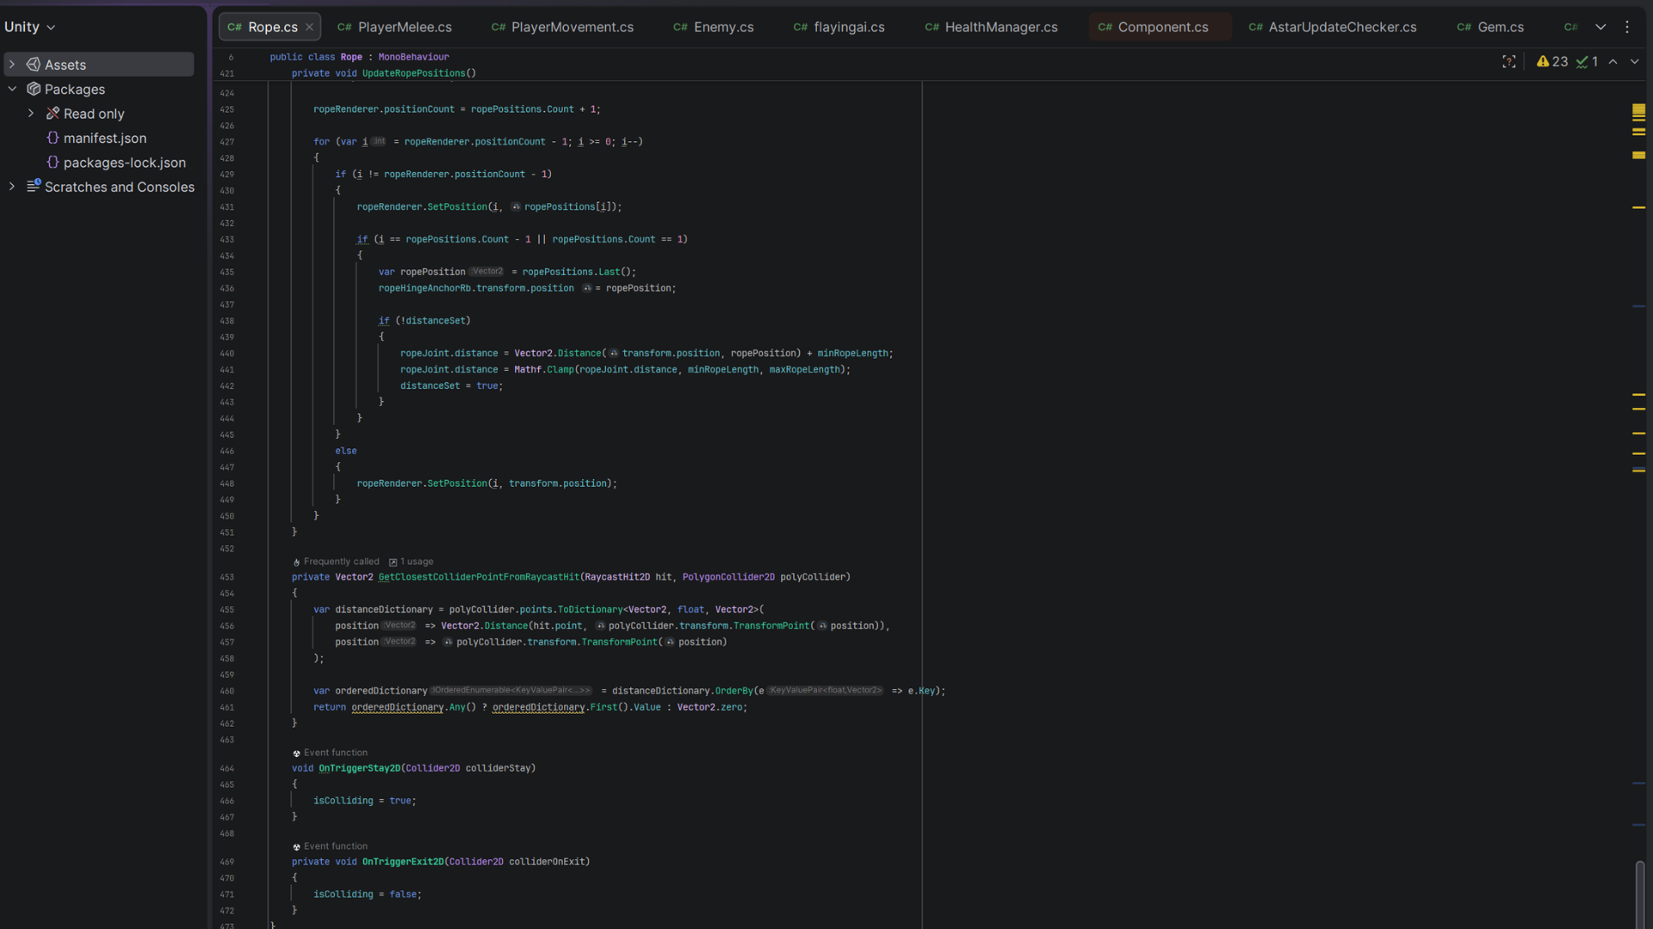This screenshot has width=1653, height=929.
Task: Expand the Assets folder in project tree
Action: point(12,65)
